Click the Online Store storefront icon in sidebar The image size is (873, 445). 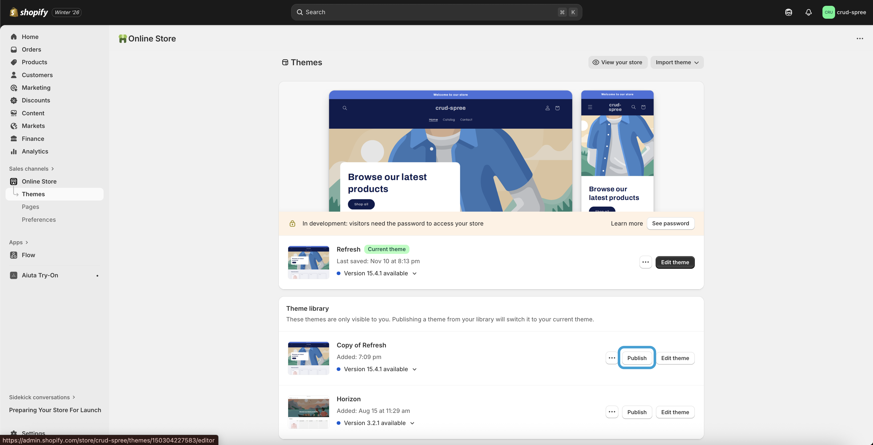pos(14,181)
